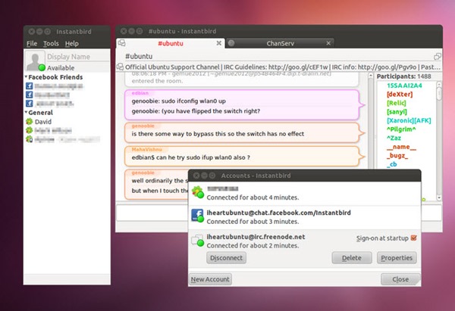The width and height of the screenshot is (455, 311).
Task: Click the green availability status icon
Action: click(x=42, y=68)
